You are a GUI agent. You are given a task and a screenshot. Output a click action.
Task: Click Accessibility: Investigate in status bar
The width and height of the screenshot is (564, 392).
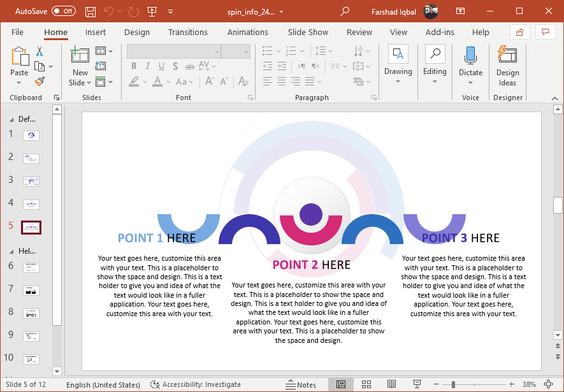[196, 384]
